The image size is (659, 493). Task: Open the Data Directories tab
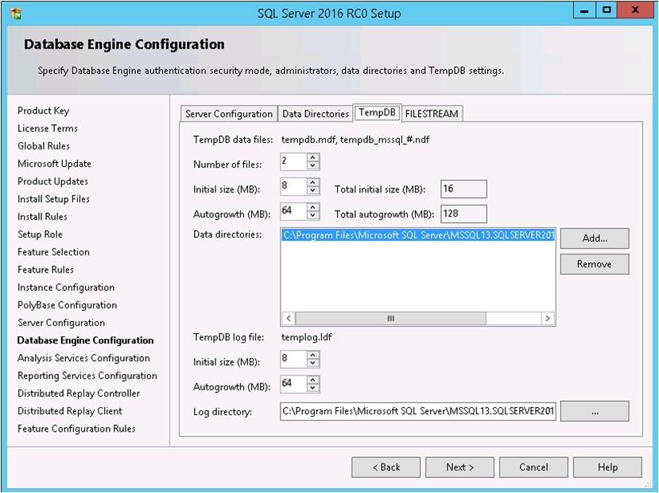pos(316,114)
